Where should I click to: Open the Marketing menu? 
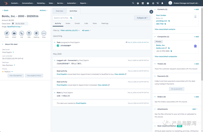point(42,3)
